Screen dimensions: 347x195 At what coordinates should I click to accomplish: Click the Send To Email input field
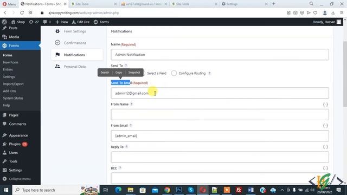220,93
